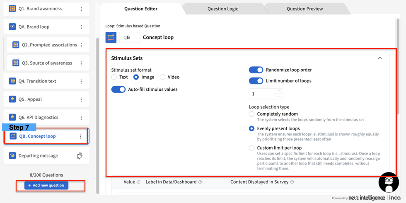This screenshot has height=203, width=406.
Task: Open Q2 Prompted associations three-dot menu
Action: tap(81, 45)
